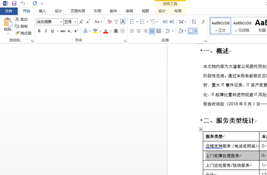Shrink the font size with the shrink-font icon
This screenshot has height=175, width=267.
[x=88, y=22]
